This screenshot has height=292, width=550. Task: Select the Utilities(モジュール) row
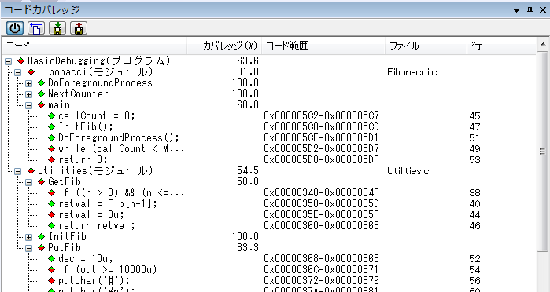pos(269,171)
